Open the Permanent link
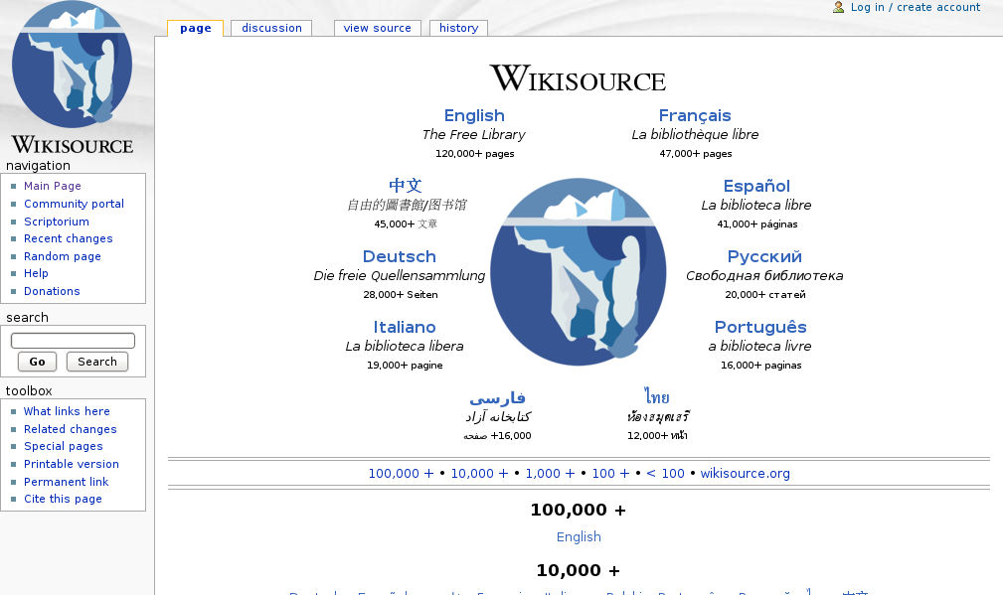1003x595 pixels. (67, 482)
